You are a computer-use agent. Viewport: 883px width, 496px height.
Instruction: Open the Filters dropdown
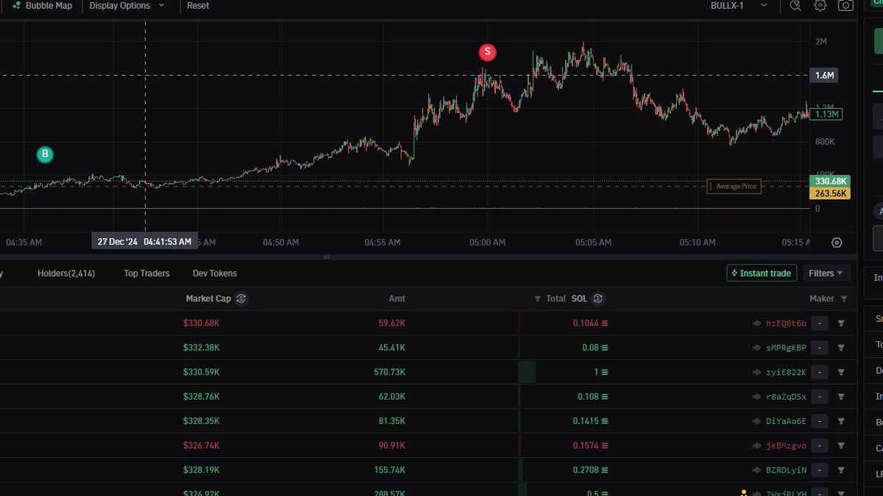pyautogui.click(x=826, y=273)
